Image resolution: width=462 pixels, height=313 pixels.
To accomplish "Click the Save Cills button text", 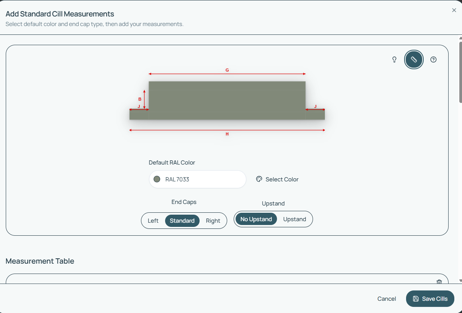I will (x=435, y=299).
